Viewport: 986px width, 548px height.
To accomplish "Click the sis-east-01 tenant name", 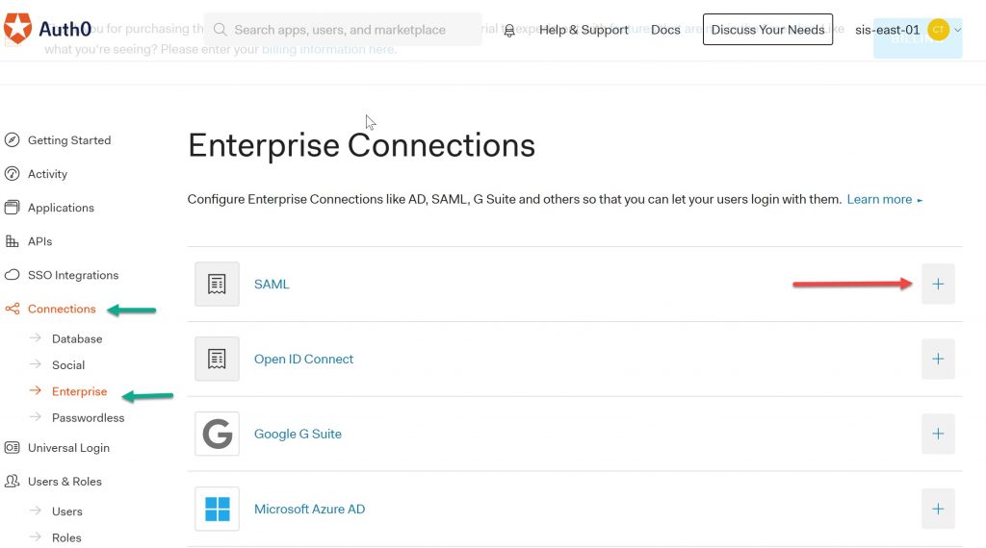I will click(887, 30).
